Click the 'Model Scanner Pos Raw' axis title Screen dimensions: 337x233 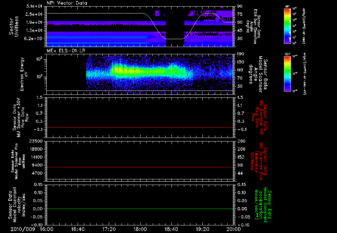coord(18,161)
